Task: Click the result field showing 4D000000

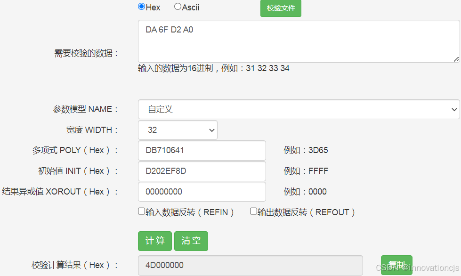Action: (251, 265)
